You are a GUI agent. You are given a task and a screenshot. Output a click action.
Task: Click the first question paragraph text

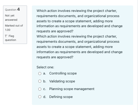pos(80,21)
